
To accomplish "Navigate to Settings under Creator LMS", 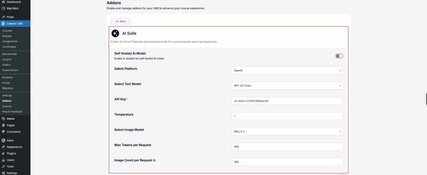I will tap(7, 95).
